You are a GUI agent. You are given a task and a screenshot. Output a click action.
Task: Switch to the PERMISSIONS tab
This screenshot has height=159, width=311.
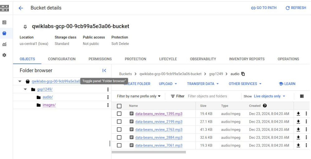tap(100, 59)
